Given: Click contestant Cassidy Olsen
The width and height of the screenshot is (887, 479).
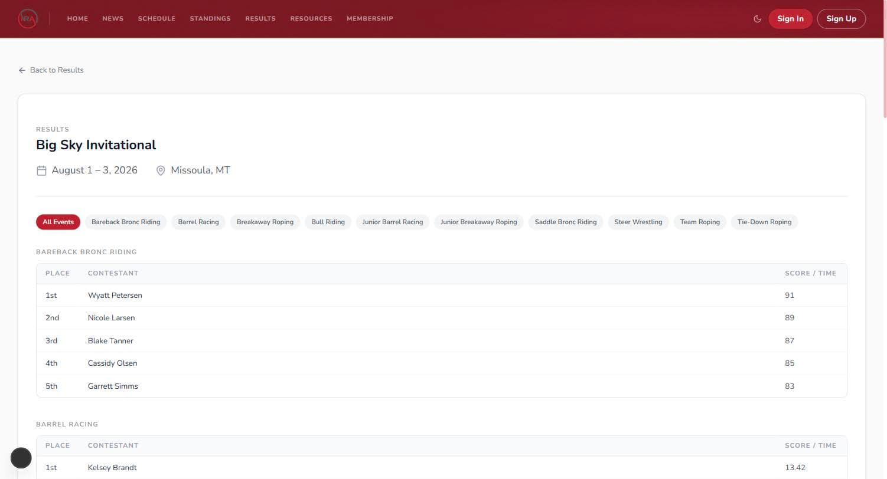Looking at the screenshot, I should 113,363.
